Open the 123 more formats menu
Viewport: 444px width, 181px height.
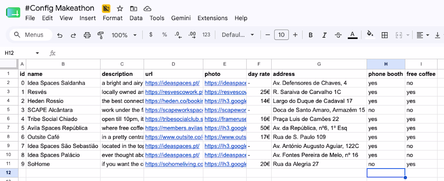click(206, 35)
